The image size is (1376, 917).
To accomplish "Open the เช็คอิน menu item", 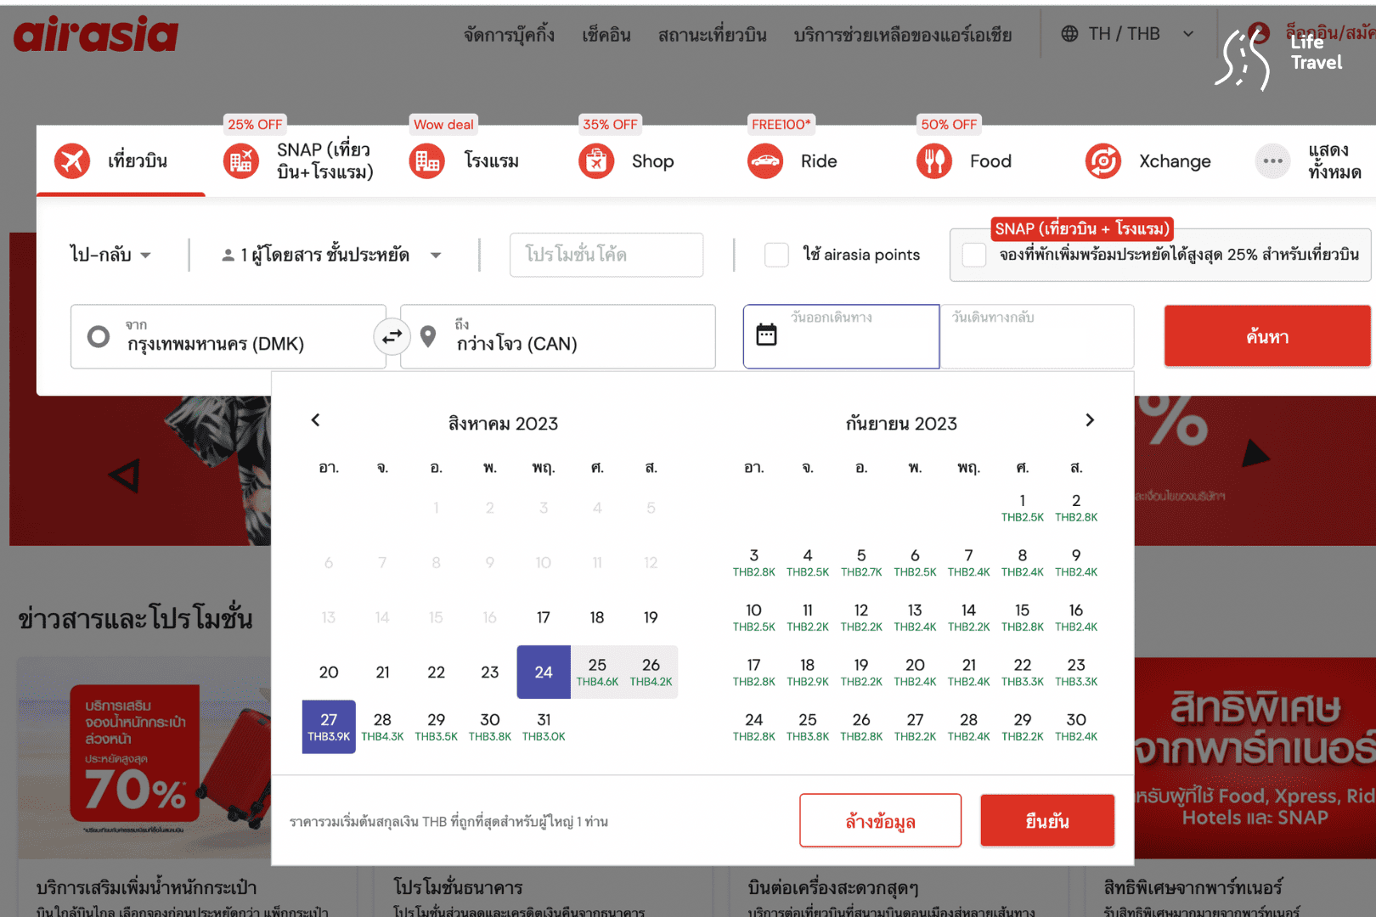I will click(x=606, y=35).
